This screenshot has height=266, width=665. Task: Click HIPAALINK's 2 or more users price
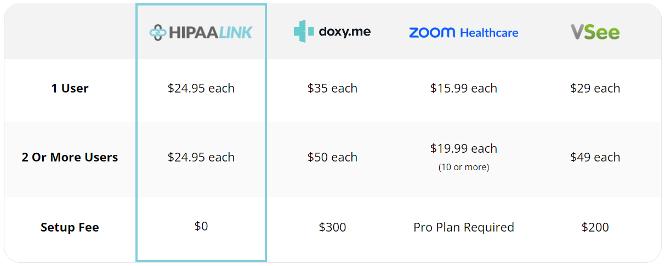point(201,157)
